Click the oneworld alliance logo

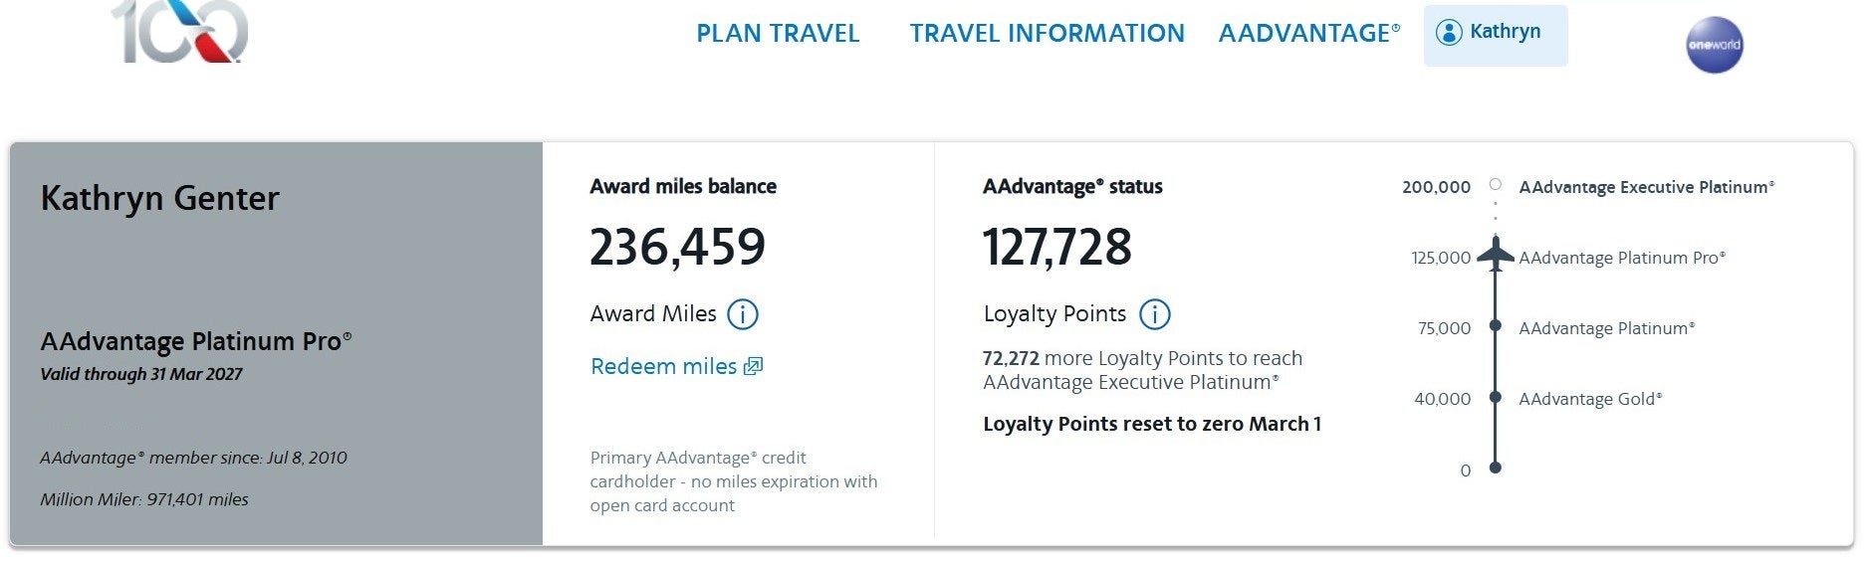pyautogui.click(x=1714, y=45)
